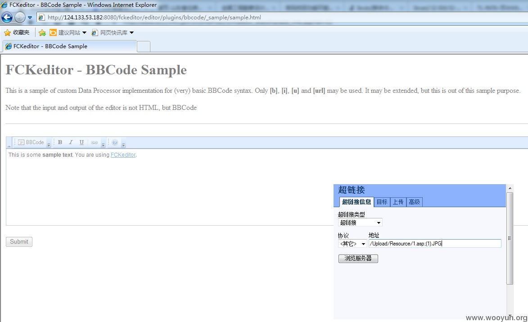Apply italic formatting in editor toolbar
The width and height of the screenshot is (528, 322).
pyautogui.click(x=71, y=142)
